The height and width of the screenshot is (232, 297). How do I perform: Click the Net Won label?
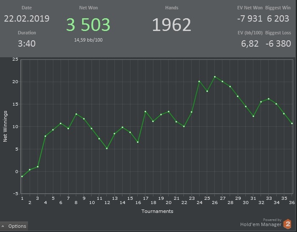coord(88,8)
